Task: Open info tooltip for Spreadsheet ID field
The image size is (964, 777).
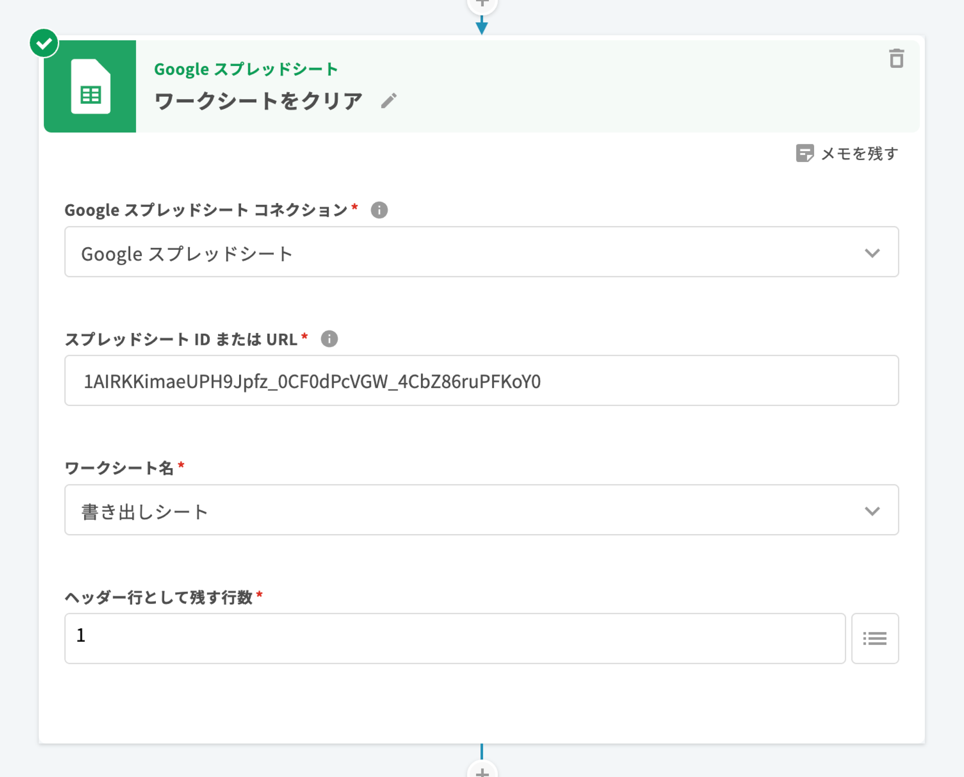Action: pyautogui.click(x=329, y=339)
